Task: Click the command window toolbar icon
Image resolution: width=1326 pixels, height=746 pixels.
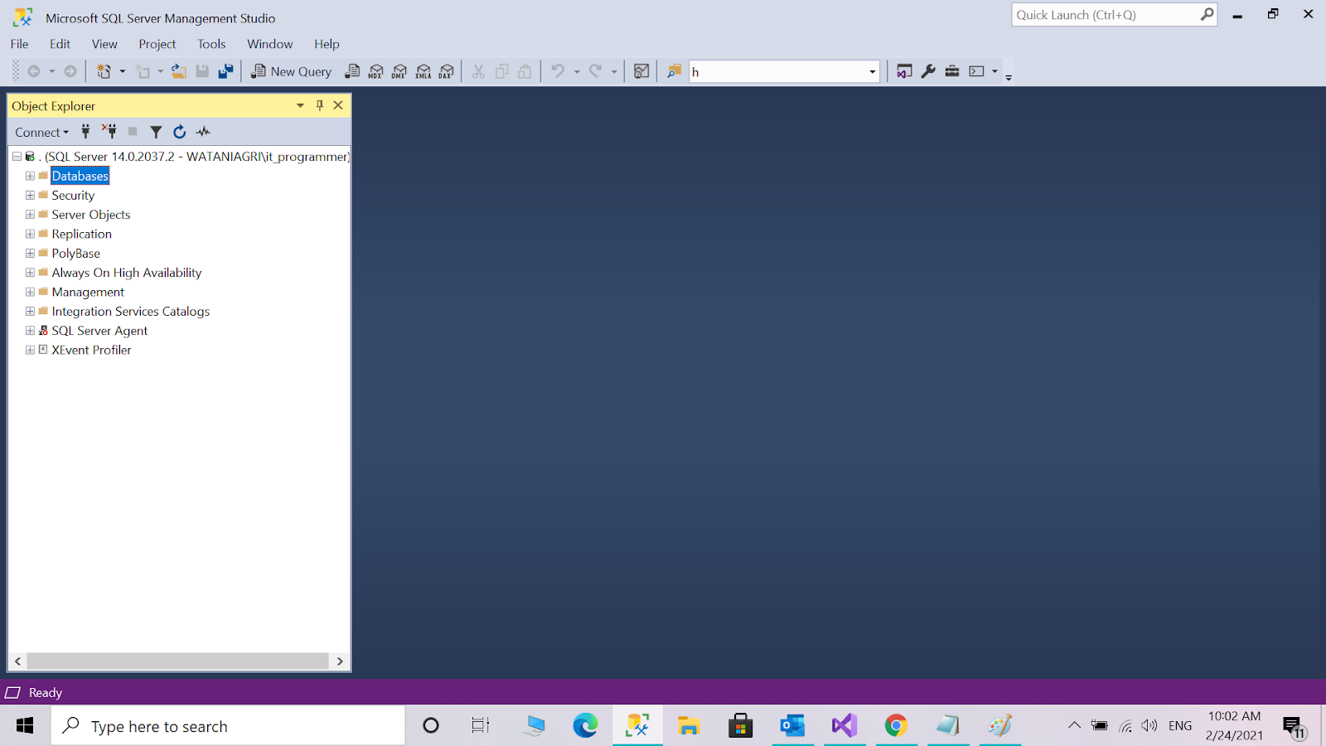Action: click(x=977, y=71)
